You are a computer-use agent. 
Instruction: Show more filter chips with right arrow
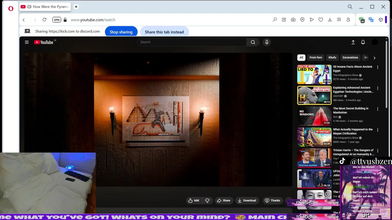tap(374, 58)
